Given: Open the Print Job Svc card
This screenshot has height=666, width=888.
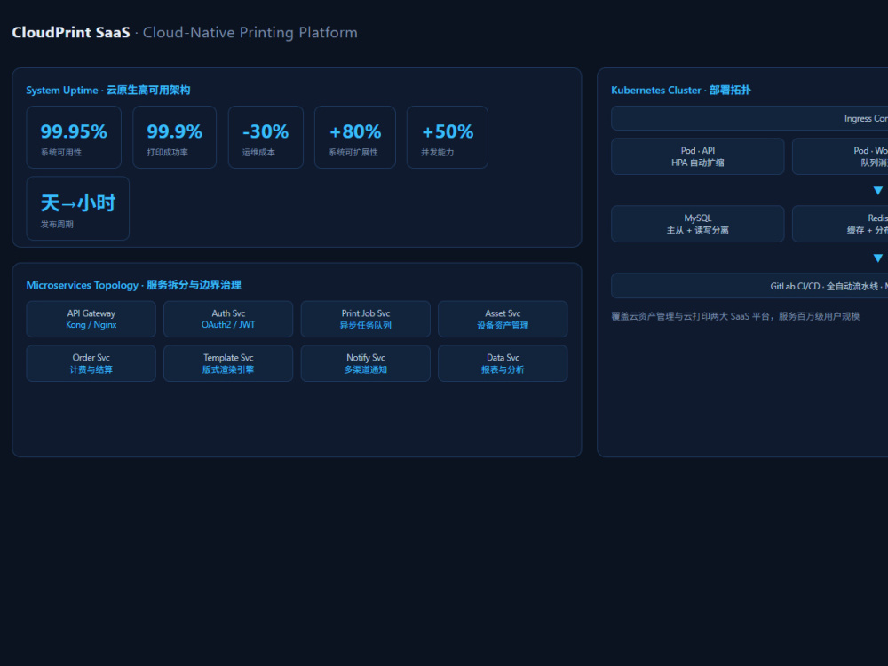Looking at the screenshot, I should click(365, 319).
